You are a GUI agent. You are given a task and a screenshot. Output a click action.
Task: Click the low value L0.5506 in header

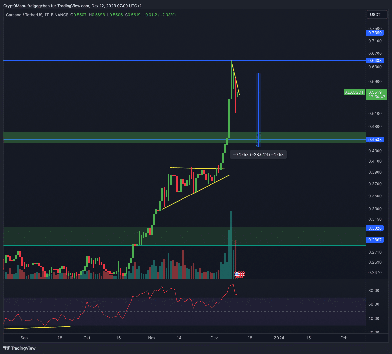click(115, 15)
